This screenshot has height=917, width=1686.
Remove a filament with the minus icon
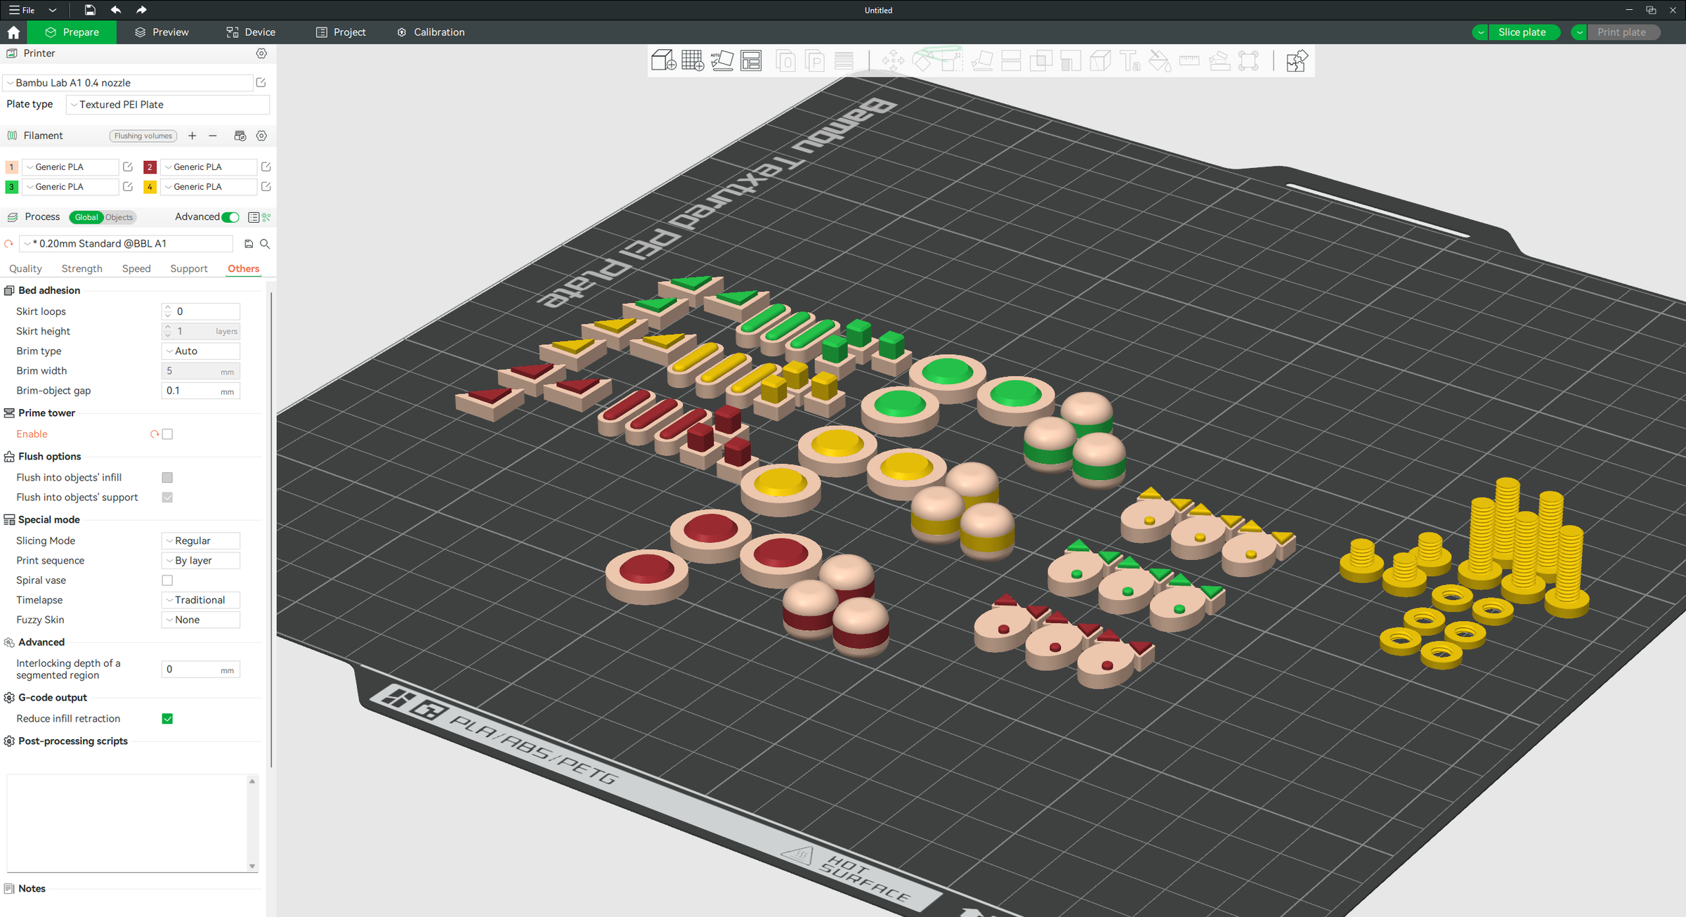pos(213,136)
